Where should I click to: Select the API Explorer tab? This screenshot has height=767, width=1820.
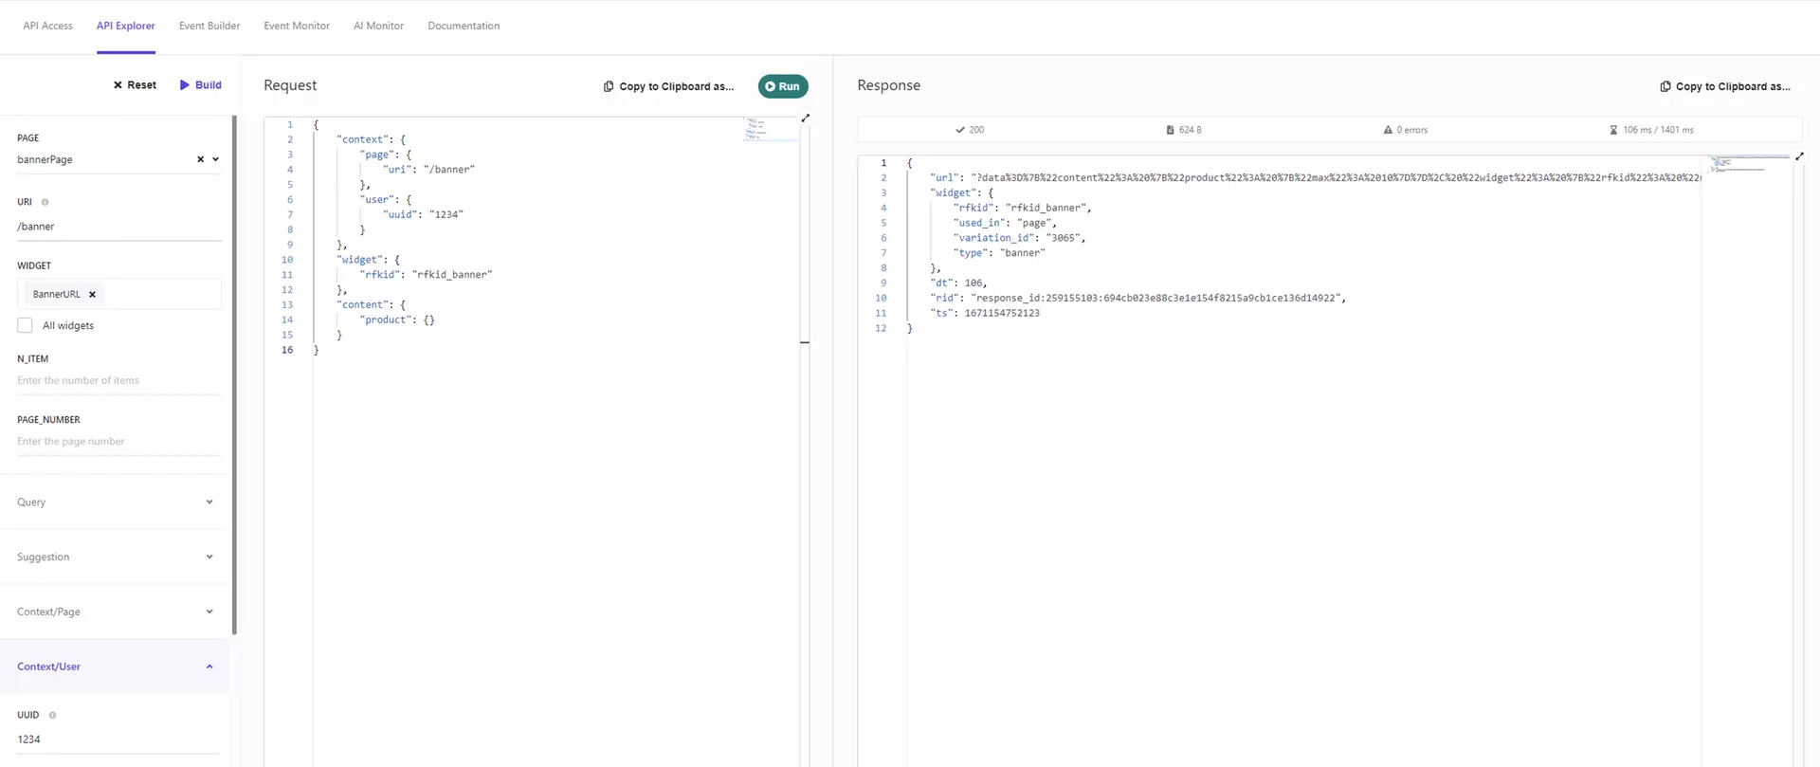pyautogui.click(x=125, y=26)
